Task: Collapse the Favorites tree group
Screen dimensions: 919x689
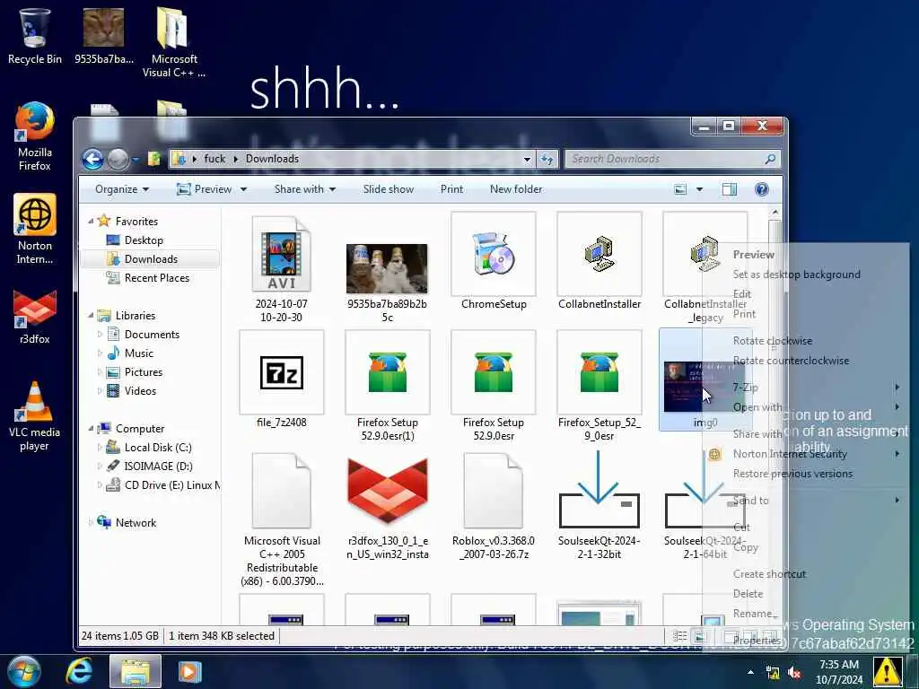Action: [x=91, y=222]
